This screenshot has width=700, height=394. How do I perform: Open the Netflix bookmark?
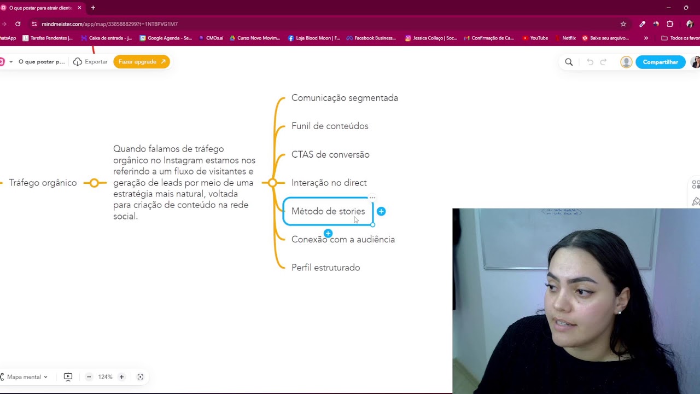tap(565, 38)
